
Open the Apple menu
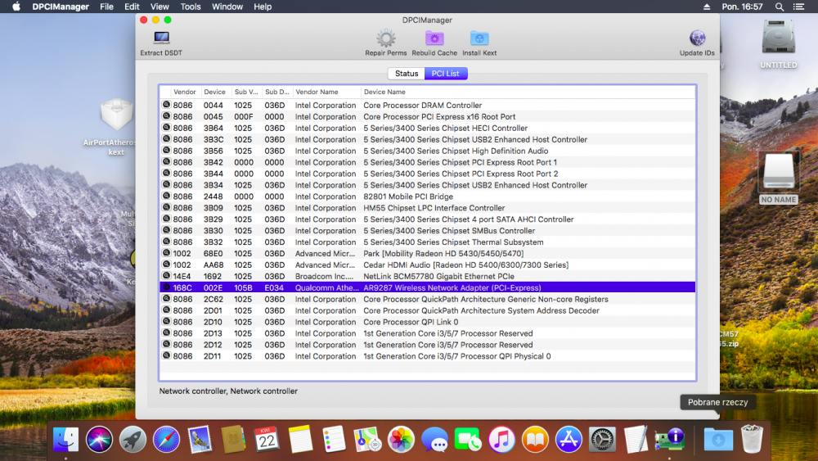coord(16,7)
